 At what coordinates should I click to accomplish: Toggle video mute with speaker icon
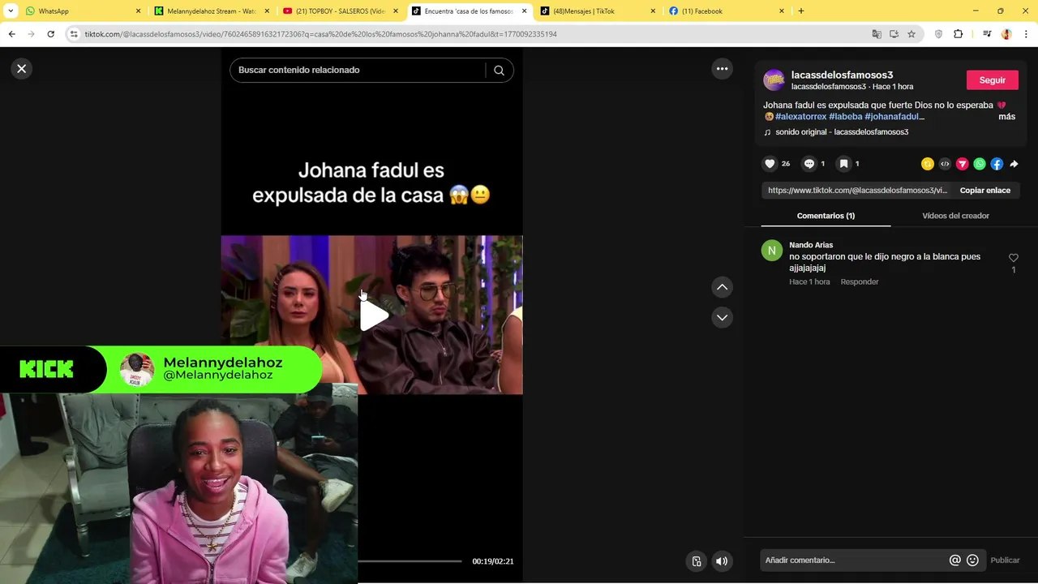click(722, 561)
